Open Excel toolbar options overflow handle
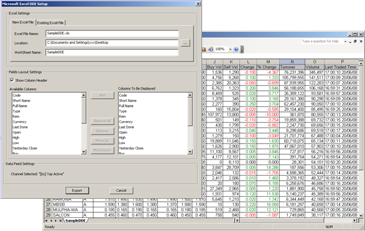Screen dimensions: 365x231 pos(242,49)
